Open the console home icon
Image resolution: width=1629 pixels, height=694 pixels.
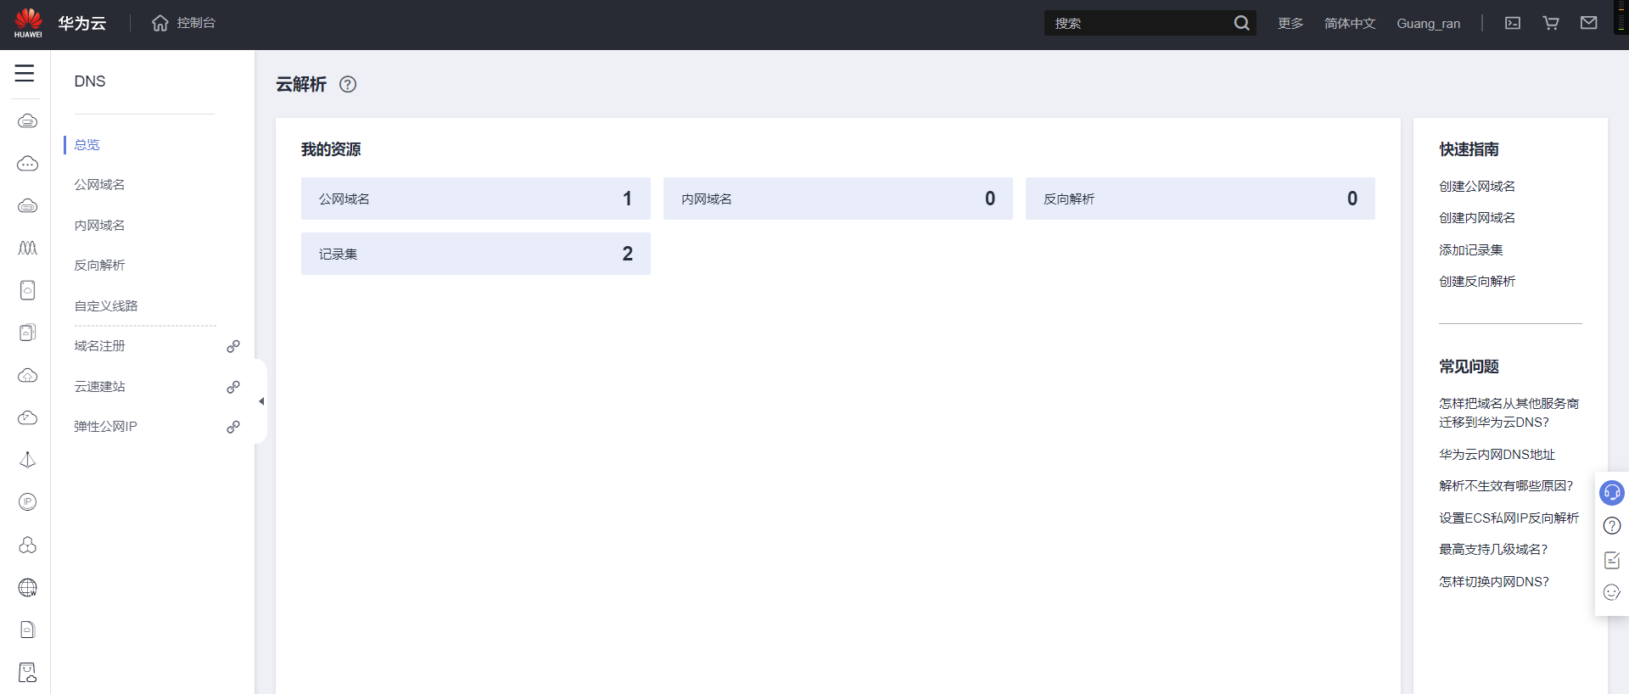pyautogui.click(x=160, y=23)
